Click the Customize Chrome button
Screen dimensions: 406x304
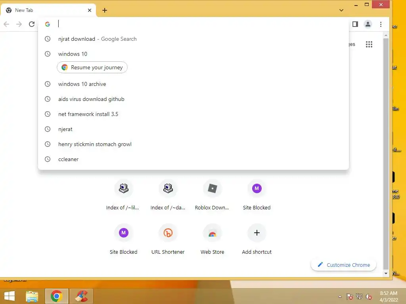click(344, 265)
